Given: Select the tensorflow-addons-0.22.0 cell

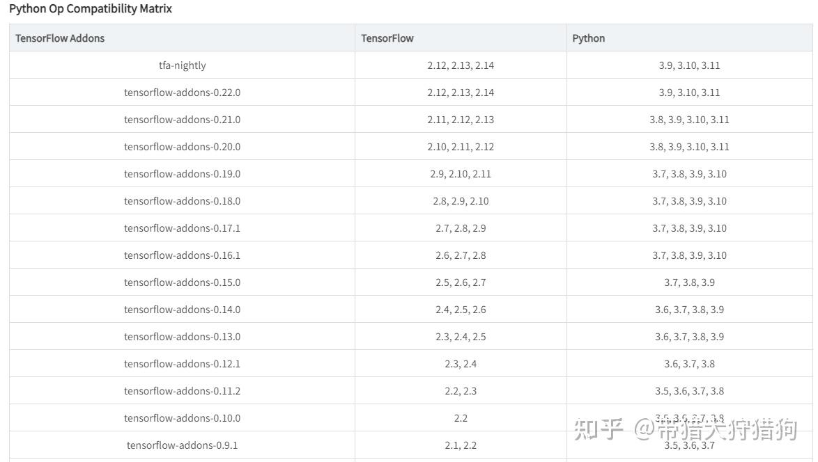Looking at the screenshot, I should click(182, 93).
